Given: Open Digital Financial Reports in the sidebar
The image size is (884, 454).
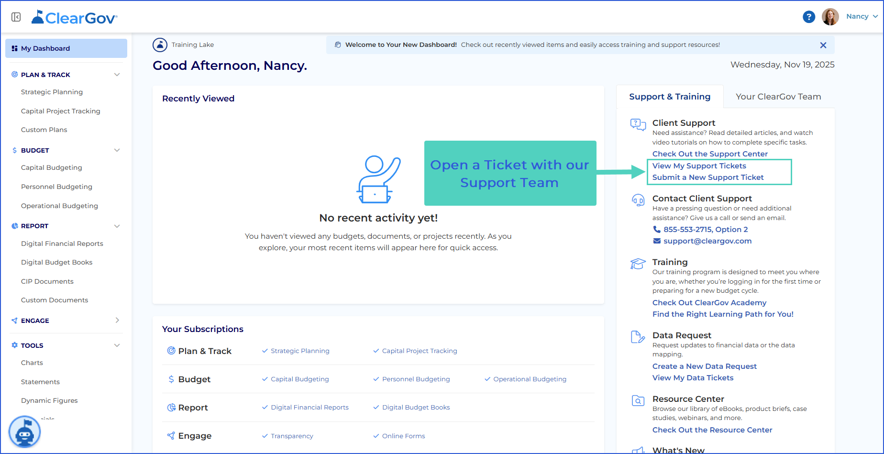Looking at the screenshot, I should coord(62,244).
